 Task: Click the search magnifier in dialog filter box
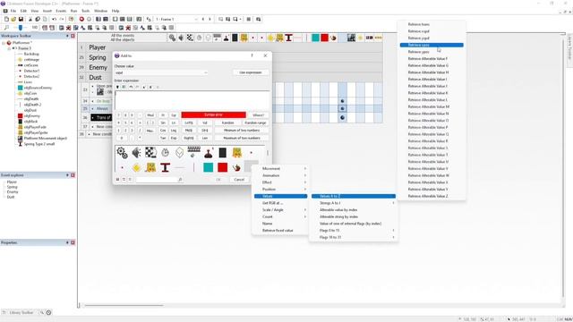click(180, 180)
